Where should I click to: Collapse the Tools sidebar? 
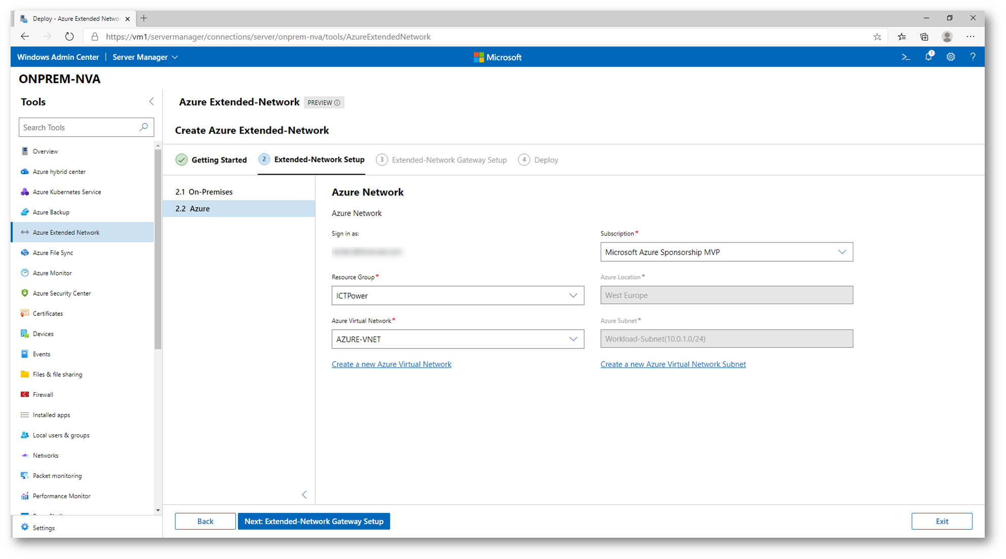[152, 102]
